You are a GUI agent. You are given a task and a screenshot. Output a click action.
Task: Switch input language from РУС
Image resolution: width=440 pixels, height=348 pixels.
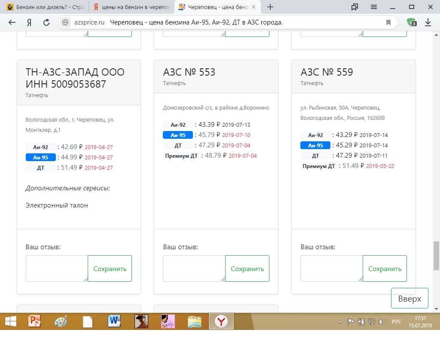[x=397, y=322]
